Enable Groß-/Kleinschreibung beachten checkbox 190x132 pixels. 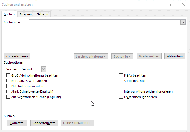pos(8,75)
